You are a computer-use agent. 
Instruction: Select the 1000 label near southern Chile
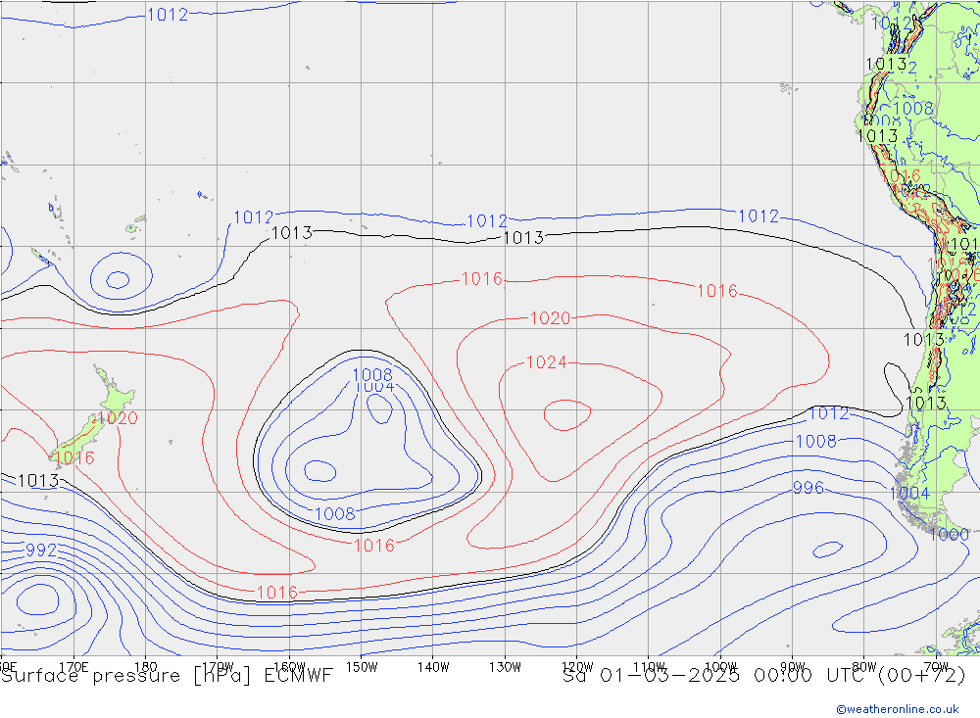tap(949, 534)
